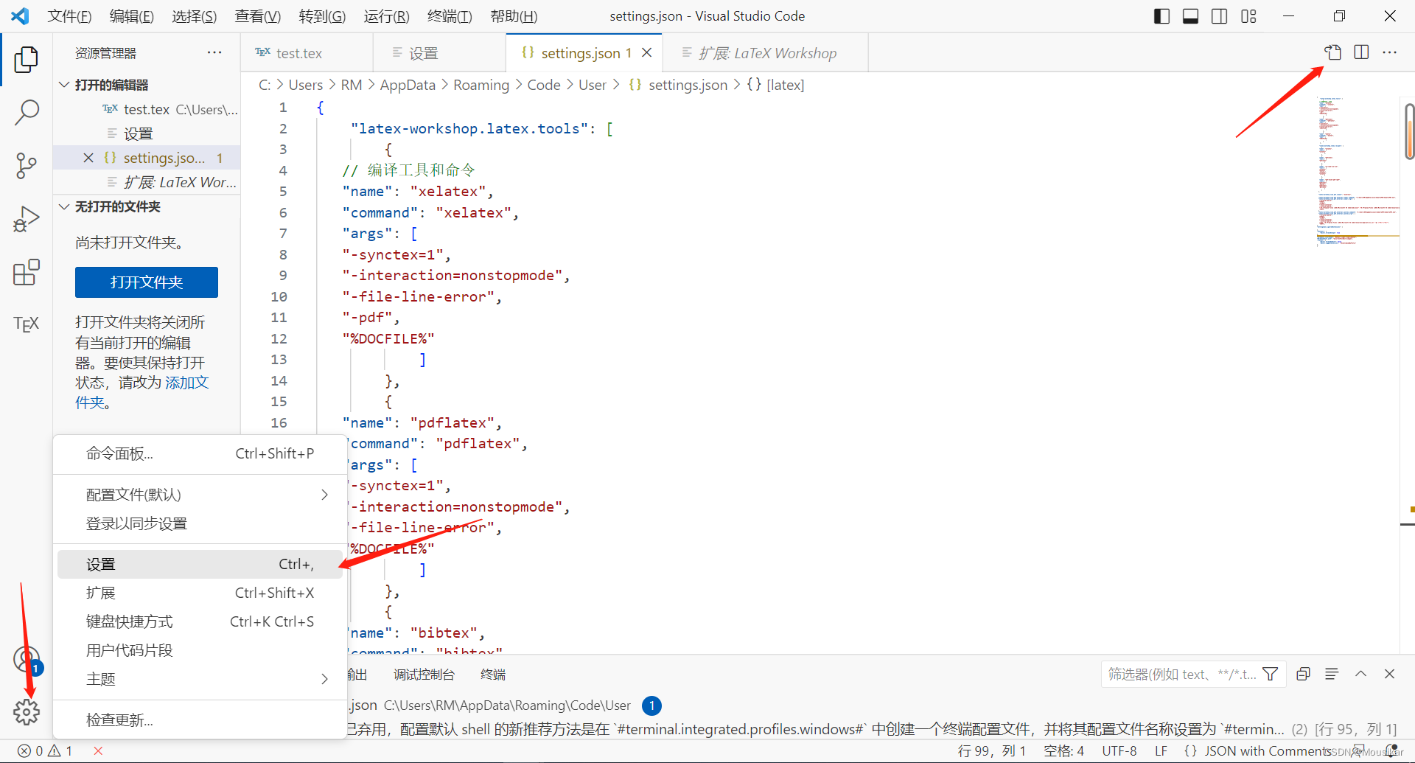The image size is (1415, 763).
Task: Open the TEX LaTeX Workshop sidebar
Action: click(x=27, y=324)
